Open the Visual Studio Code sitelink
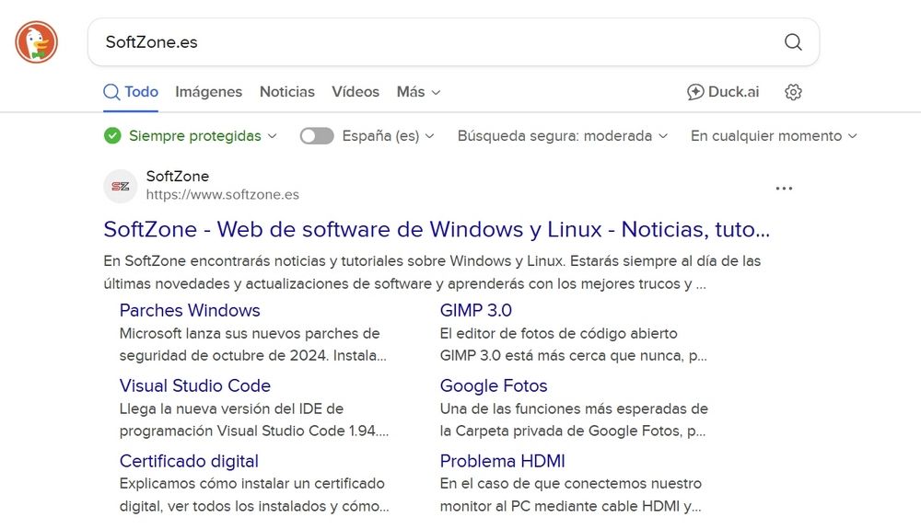The width and height of the screenshot is (921, 529). 195,385
